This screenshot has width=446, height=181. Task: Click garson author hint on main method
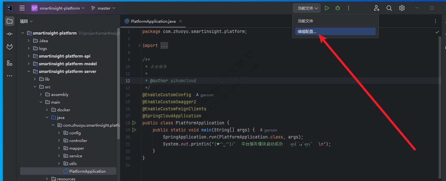point(268,130)
